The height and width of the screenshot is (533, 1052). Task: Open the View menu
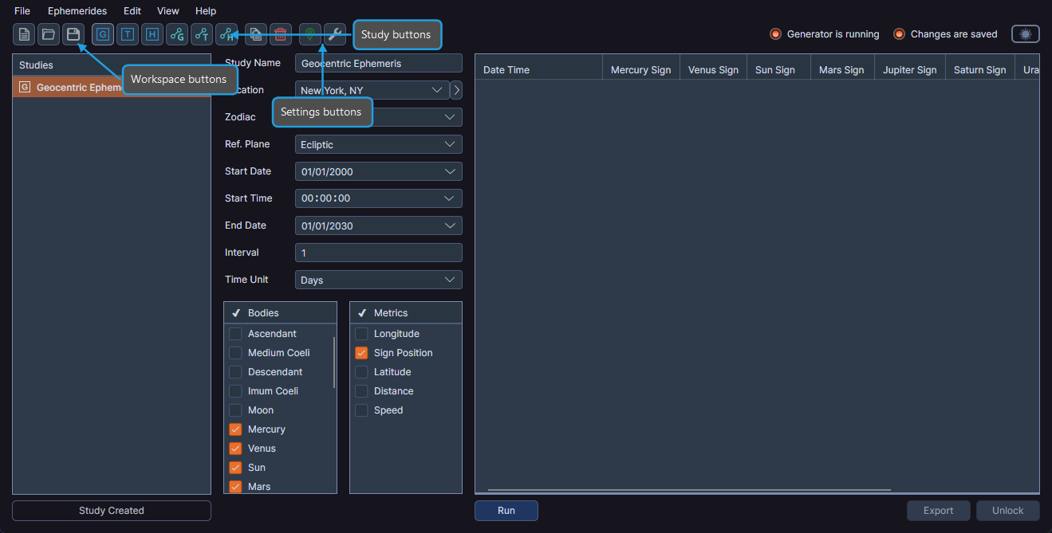167,10
